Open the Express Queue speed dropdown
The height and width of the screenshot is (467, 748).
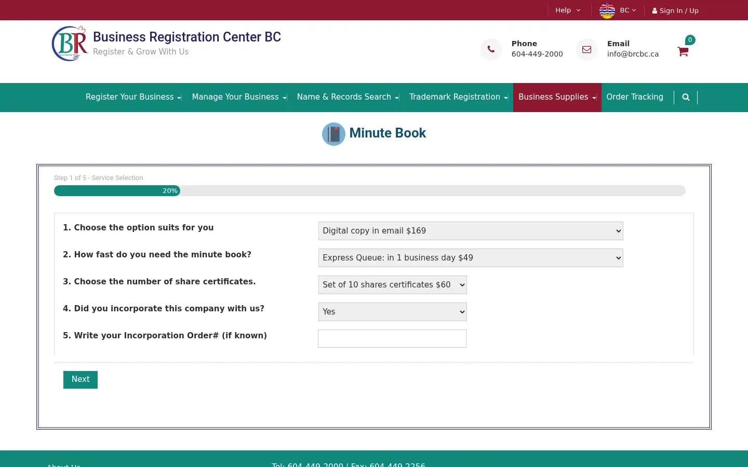(x=471, y=258)
